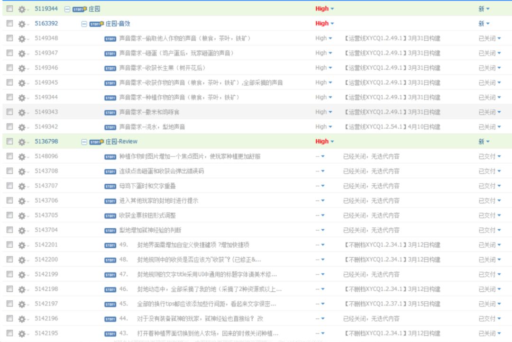The width and height of the screenshot is (512, 342).
Task: Check the box beside 5143707
Action: pyautogui.click(x=10, y=185)
